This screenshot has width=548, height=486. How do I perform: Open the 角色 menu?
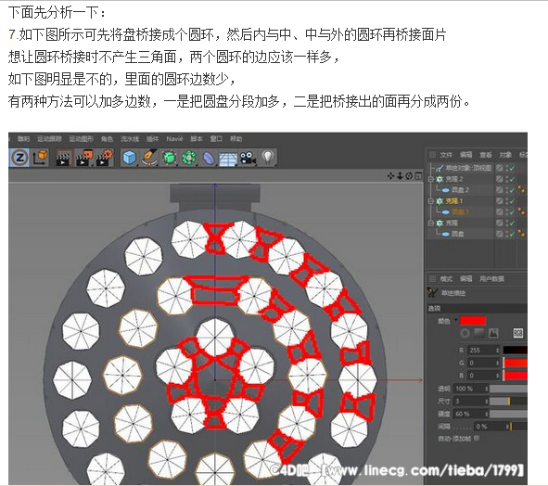click(107, 139)
